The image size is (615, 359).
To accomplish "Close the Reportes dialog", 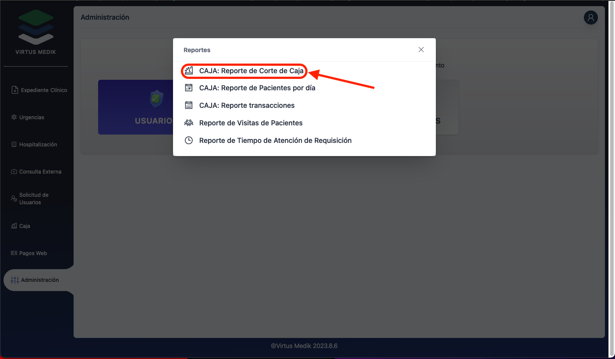I will pyautogui.click(x=421, y=50).
